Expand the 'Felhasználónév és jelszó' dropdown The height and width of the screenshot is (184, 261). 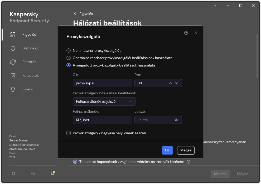coord(104,101)
